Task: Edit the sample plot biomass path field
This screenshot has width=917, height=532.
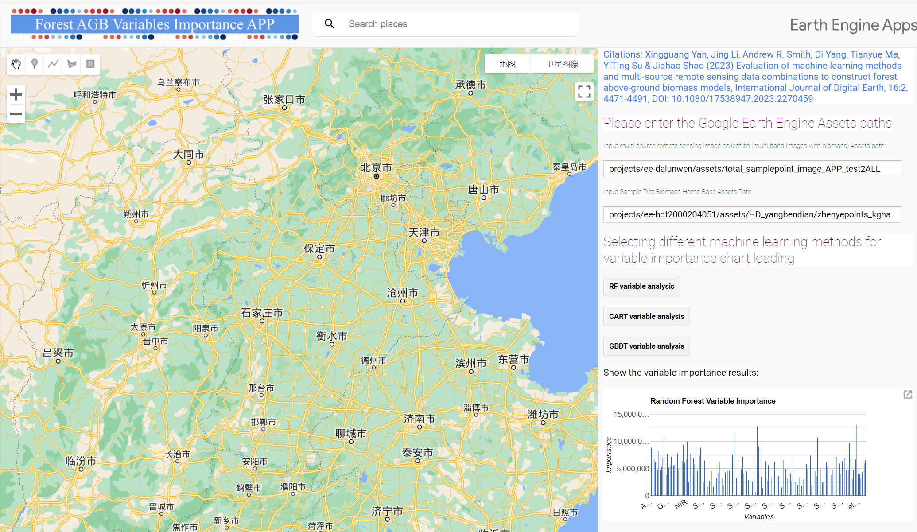Action: coord(752,215)
